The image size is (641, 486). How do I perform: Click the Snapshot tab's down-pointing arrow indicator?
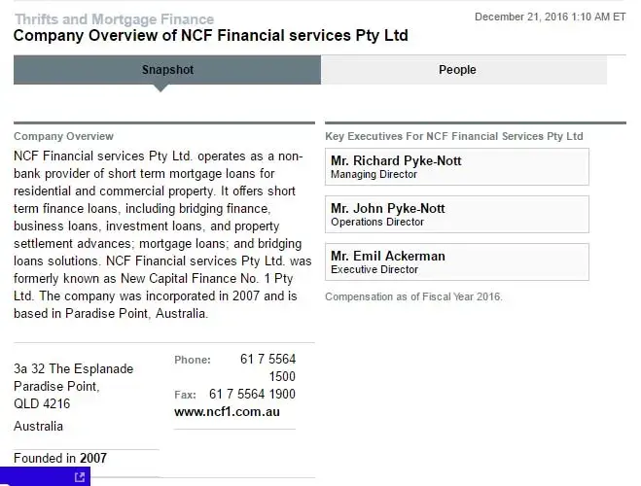click(160, 87)
